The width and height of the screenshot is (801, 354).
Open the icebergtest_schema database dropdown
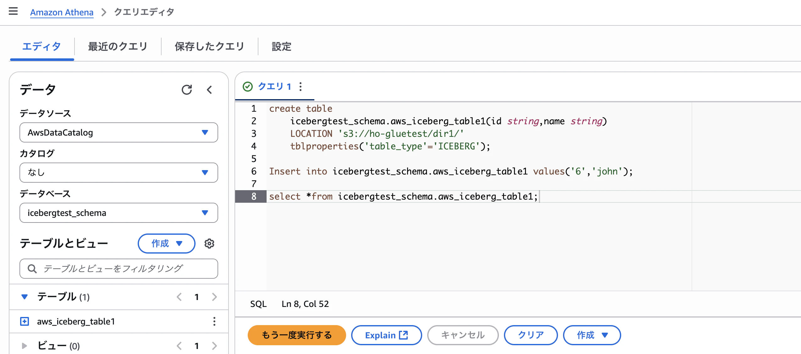(119, 213)
